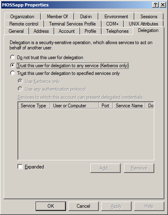
Task: Go to the Account tab
Action: click(x=67, y=31)
